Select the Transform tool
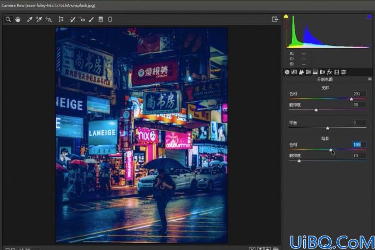This screenshot has width=375, height=250. pyautogui.click(x=61, y=19)
